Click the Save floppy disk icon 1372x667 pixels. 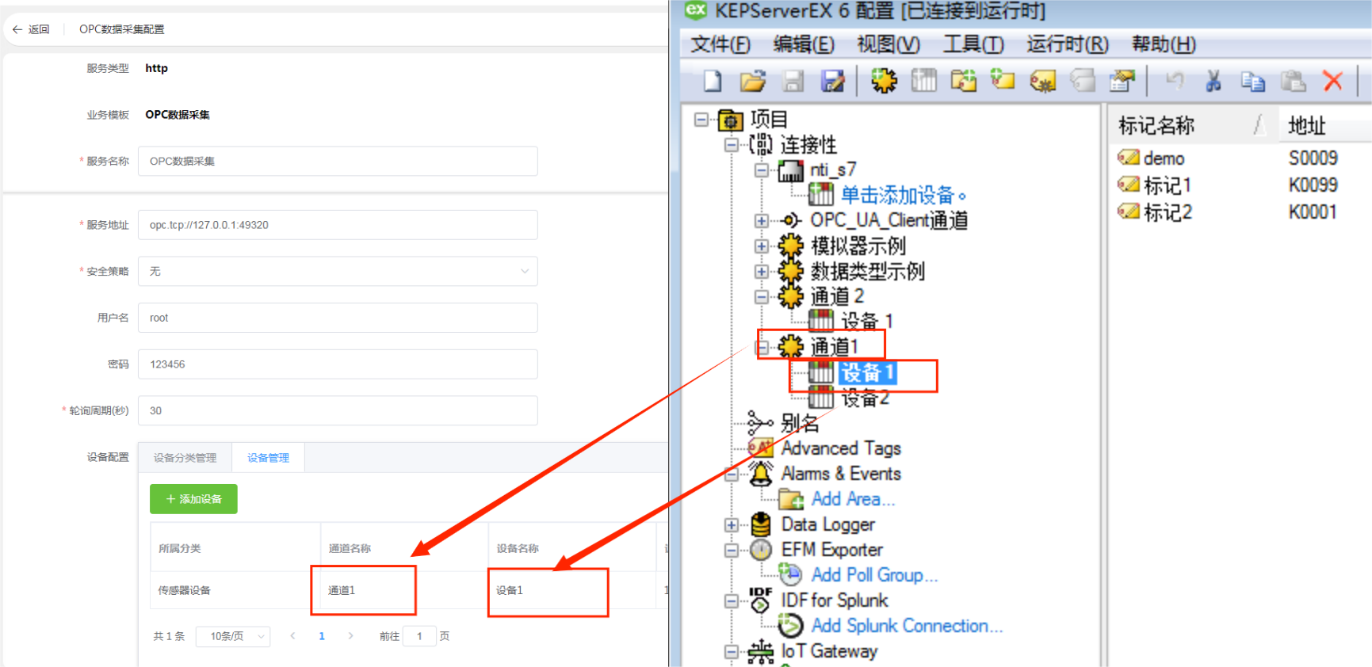coord(793,81)
